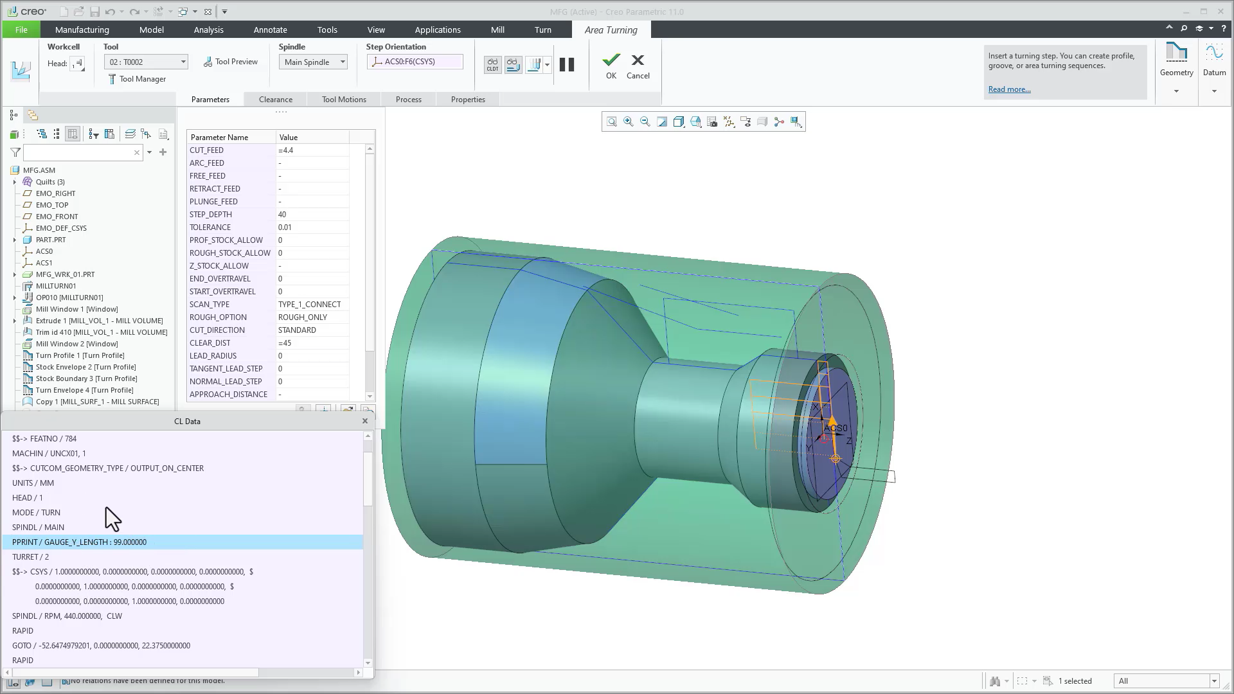Toggle the tree columns display button
The height and width of the screenshot is (694, 1234).
point(73,134)
